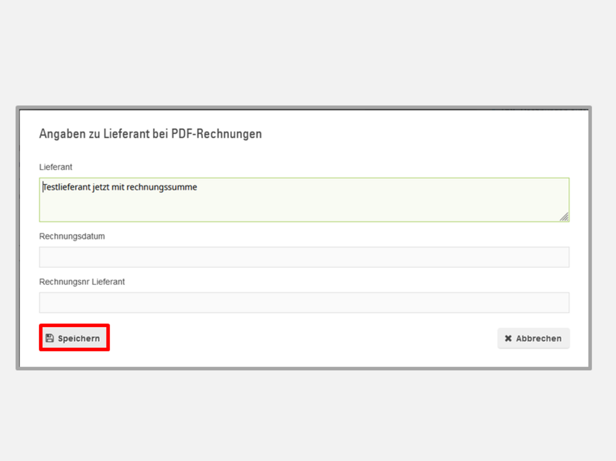The height and width of the screenshot is (461, 616).
Task: Click the Rechnungsnr Lieferant label
Action: (x=82, y=282)
